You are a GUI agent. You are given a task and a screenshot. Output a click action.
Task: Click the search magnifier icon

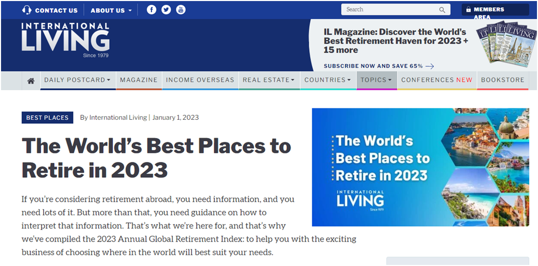point(442,10)
